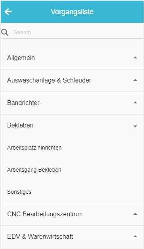Click the Bekleben category heading

point(20,125)
